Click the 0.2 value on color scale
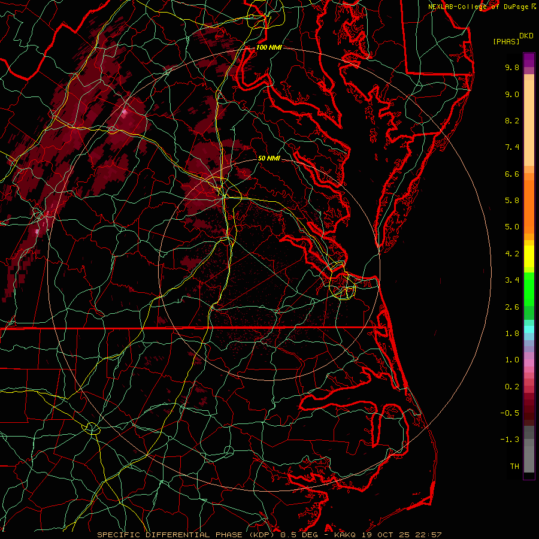The image size is (539, 539). pos(512,387)
